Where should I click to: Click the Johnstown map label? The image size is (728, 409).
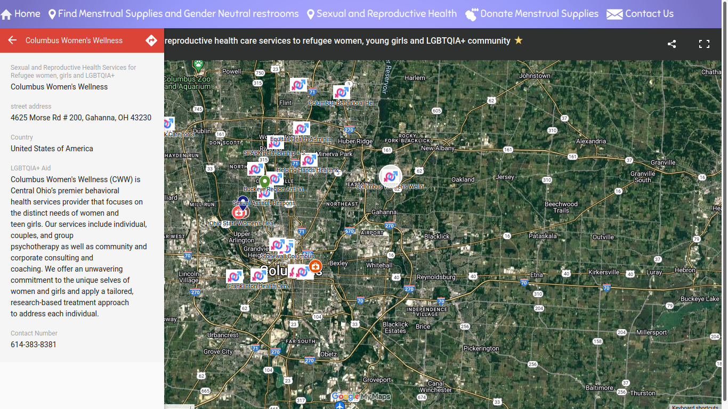(535, 76)
